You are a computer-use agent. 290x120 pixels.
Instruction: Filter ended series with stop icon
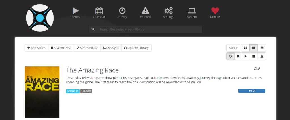click(x=254, y=56)
